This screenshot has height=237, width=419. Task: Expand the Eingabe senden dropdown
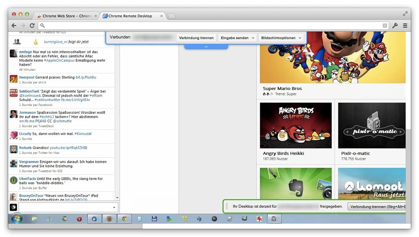tap(237, 38)
